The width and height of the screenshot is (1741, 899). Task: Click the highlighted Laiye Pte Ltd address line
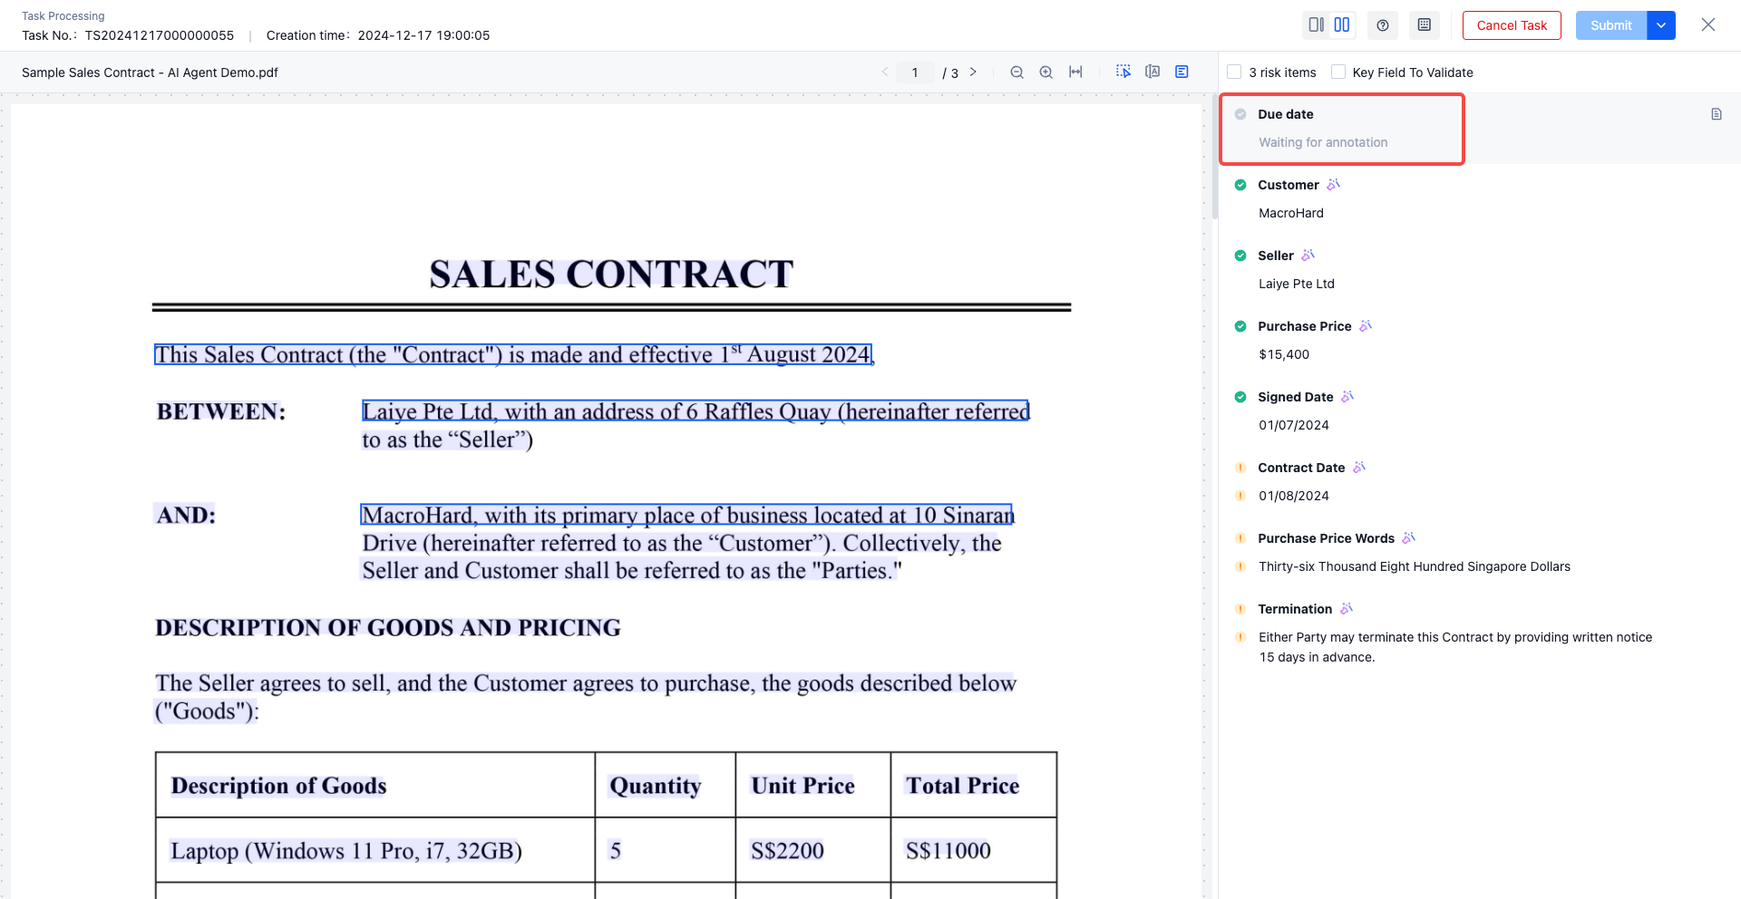coord(695,411)
